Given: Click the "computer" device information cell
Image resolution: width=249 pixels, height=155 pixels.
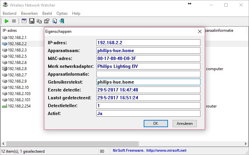Looking at the screenshot, I should point(215,69).
